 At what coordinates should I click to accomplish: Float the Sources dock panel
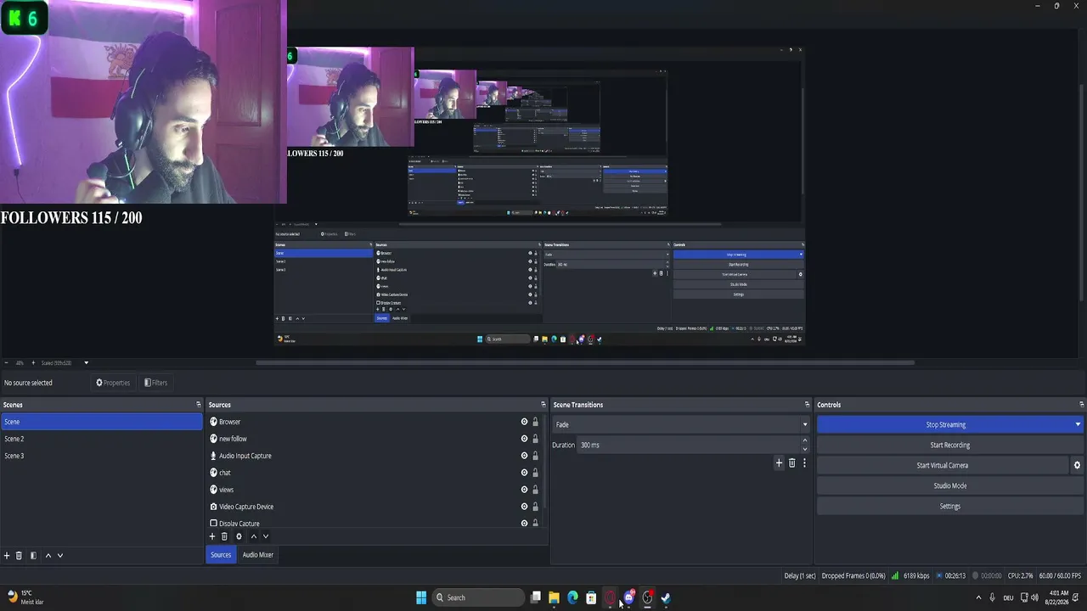(x=543, y=405)
